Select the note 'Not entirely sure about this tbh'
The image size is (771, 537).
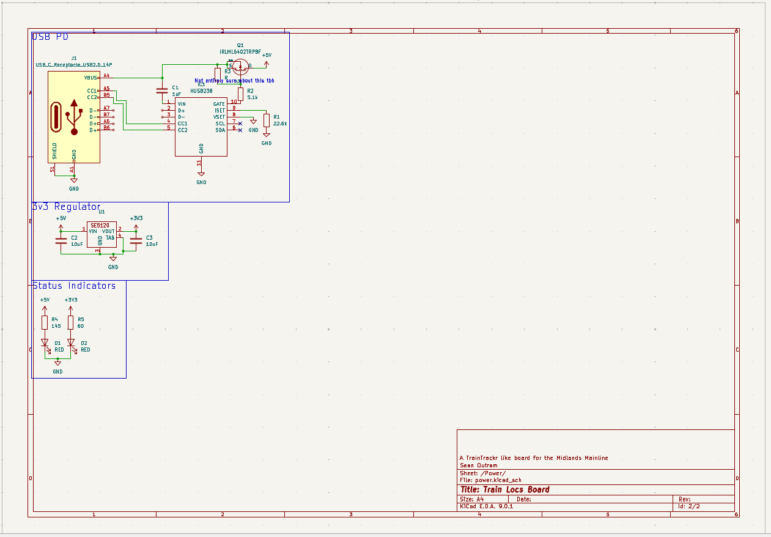coord(234,80)
